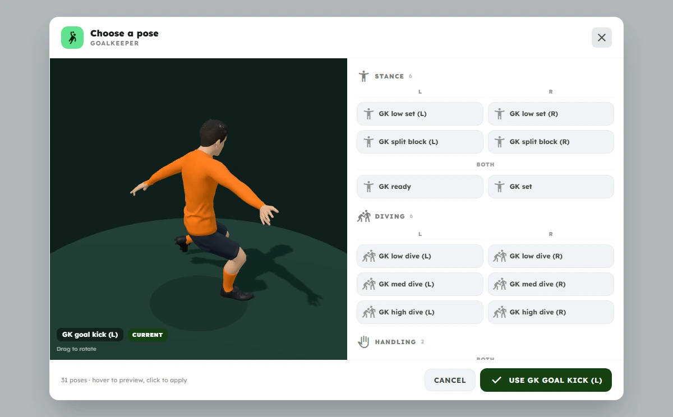Image resolution: width=673 pixels, height=417 pixels.
Task: Select the GK low set (R) pose
Action: [x=551, y=114]
